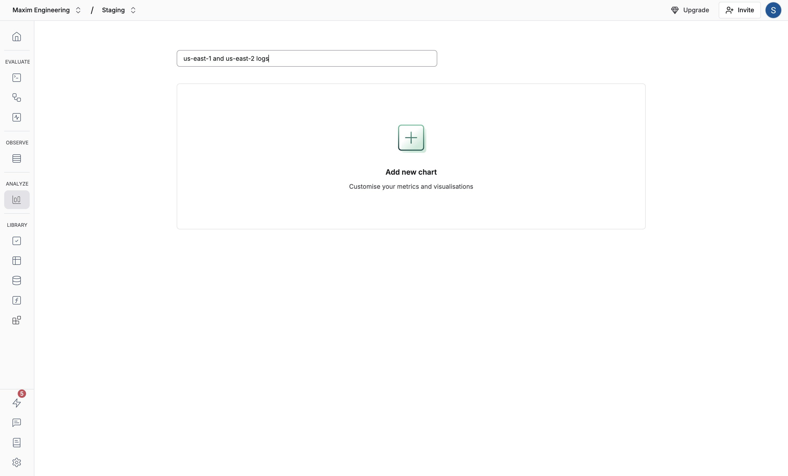Open the function icon in Library
Viewport: 788px width, 476px height.
pos(17,300)
